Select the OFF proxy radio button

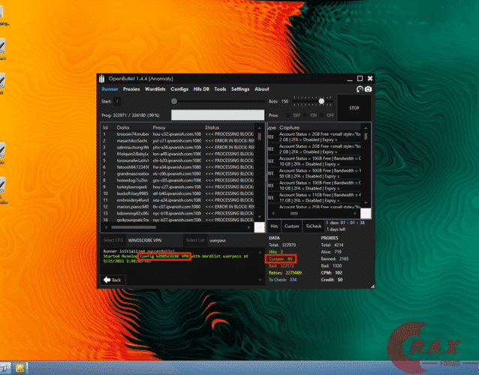coord(322,115)
